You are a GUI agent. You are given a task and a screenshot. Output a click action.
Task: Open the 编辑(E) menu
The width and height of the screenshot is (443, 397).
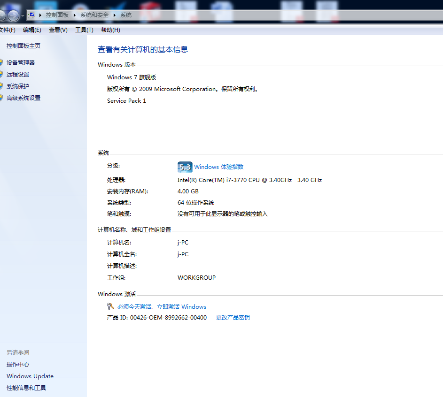pyautogui.click(x=32, y=30)
